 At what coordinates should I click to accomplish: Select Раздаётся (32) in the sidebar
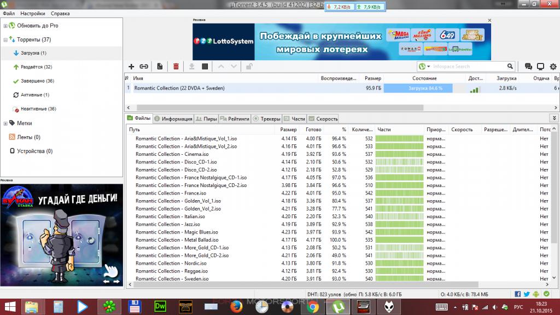(36, 67)
